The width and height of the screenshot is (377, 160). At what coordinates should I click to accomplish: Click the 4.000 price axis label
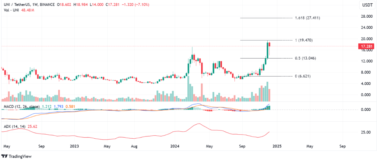click(365, 83)
